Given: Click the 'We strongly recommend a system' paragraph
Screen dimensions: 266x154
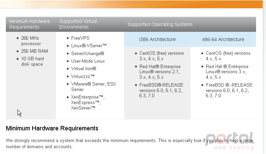Looking at the screenshot, I should pos(129,143).
